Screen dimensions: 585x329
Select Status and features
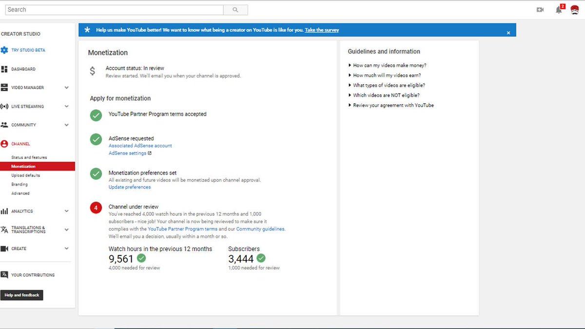tap(29, 157)
